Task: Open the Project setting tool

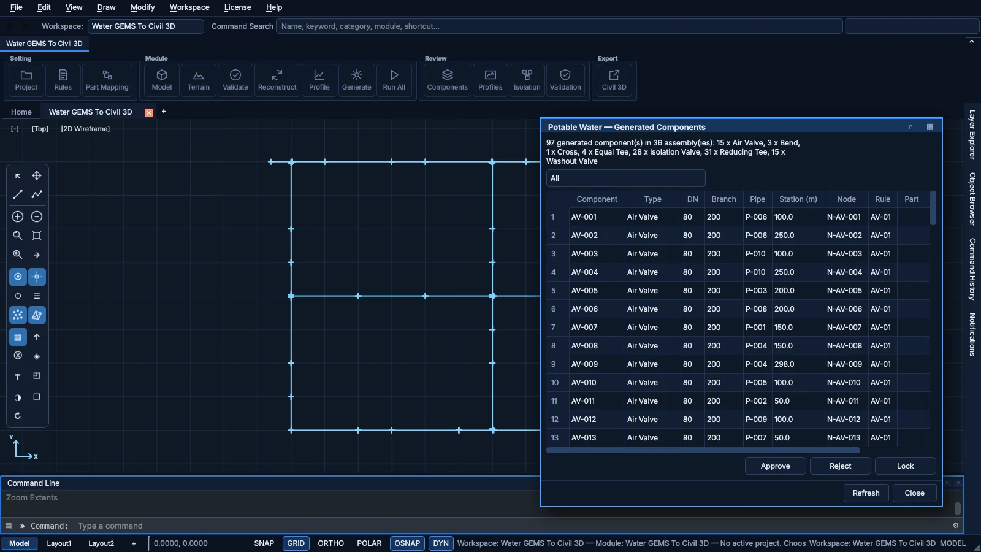Action: [26, 80]
